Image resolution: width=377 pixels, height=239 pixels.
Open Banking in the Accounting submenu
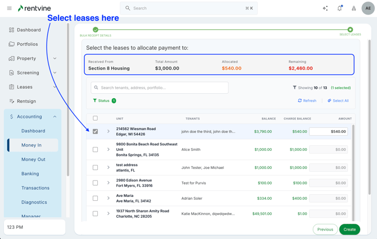[x=30, y=174]
